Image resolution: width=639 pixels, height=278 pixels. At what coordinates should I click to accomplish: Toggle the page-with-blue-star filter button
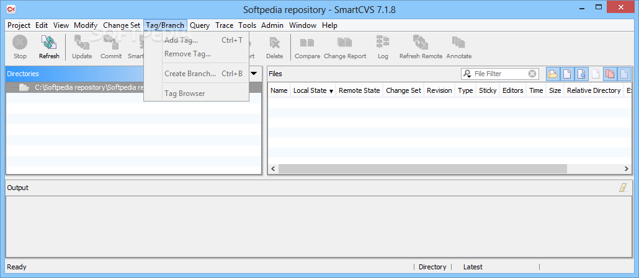(x=581, y=74)
